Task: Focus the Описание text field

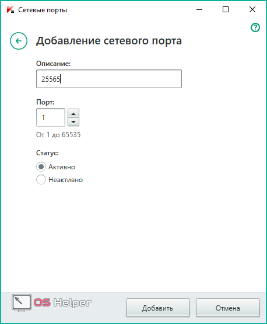Action: coord(109,79)
